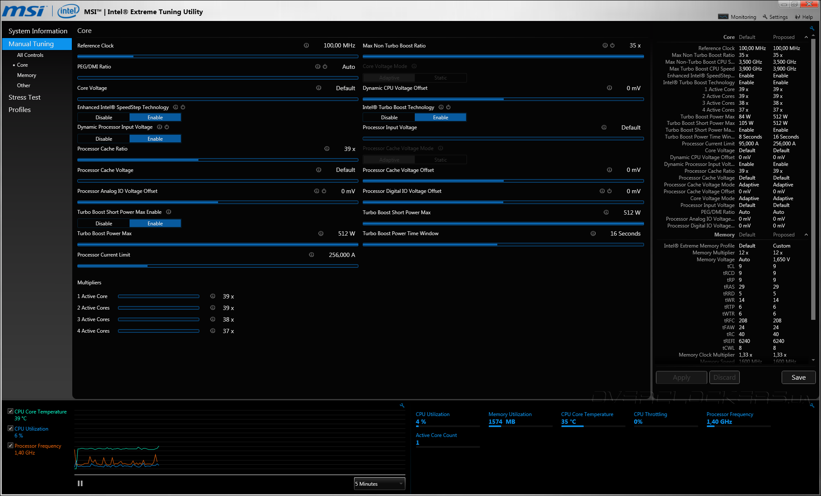Select Memory under Manual Tuning
Screen dimensions: 821x496
click(27, 75)
